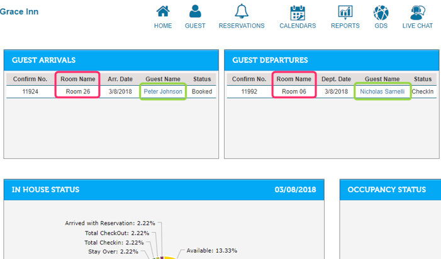Select the REPORTS menu label
Image resolution: width=441 pixels, height=259 pixels.
coord(345,26)
